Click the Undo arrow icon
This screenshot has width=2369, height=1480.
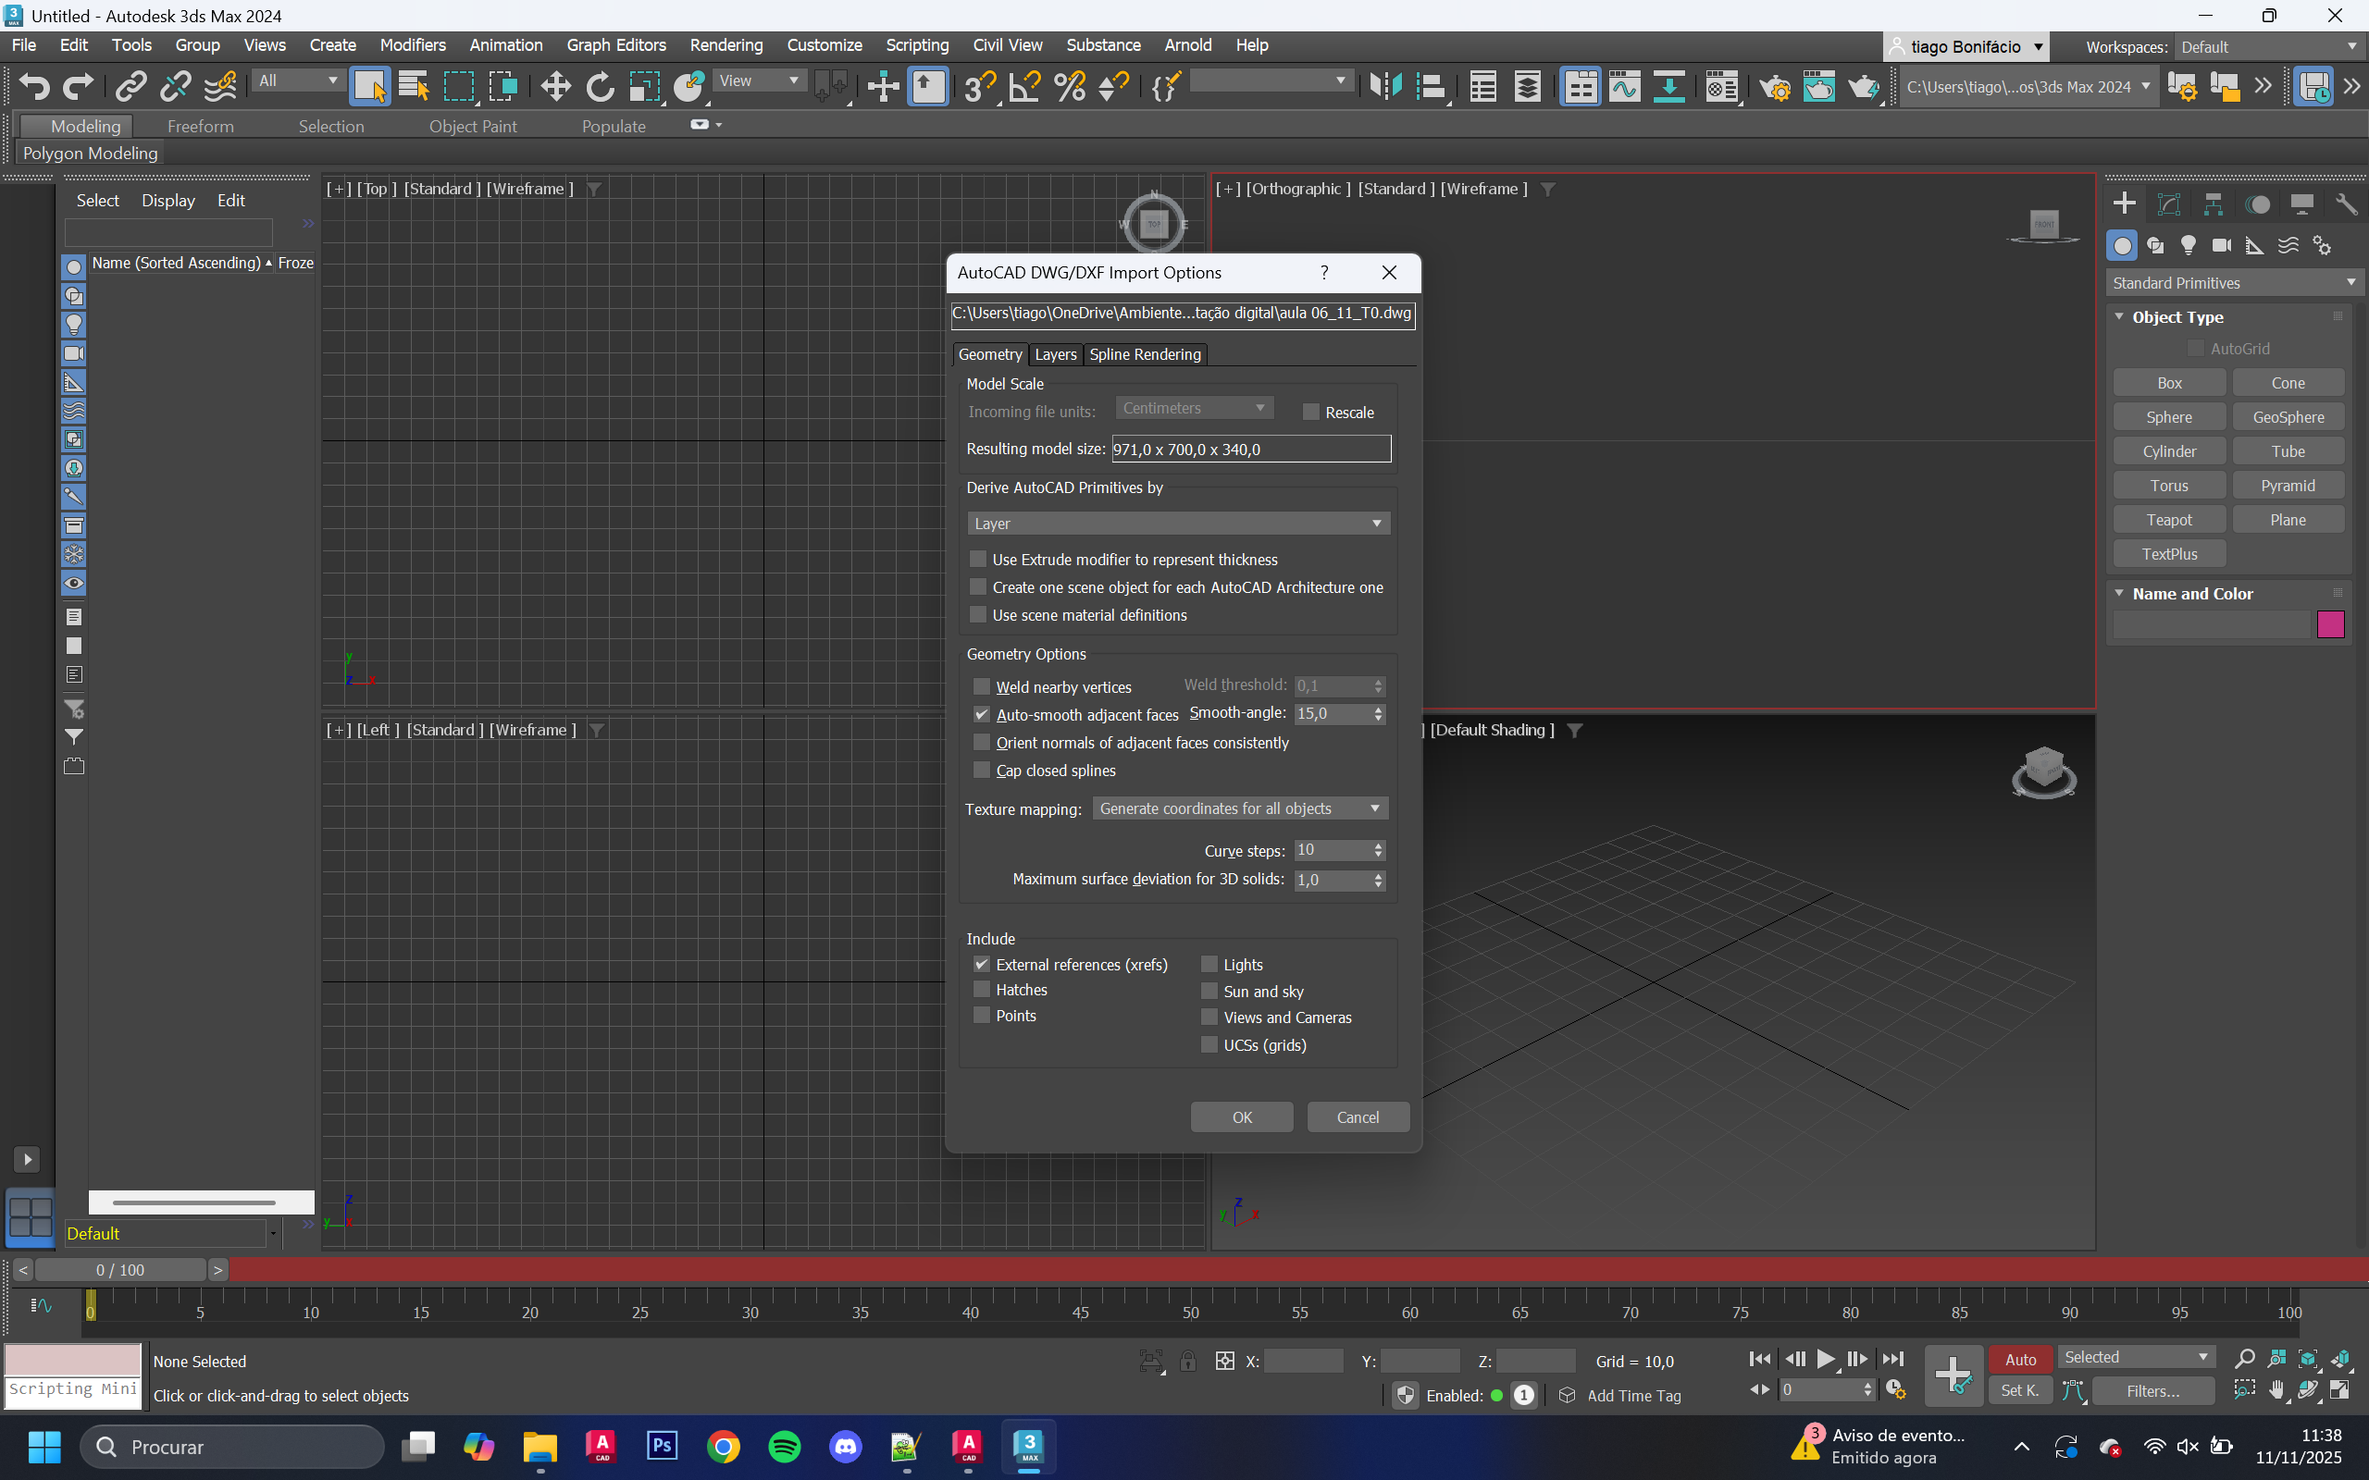pos(34,87)
